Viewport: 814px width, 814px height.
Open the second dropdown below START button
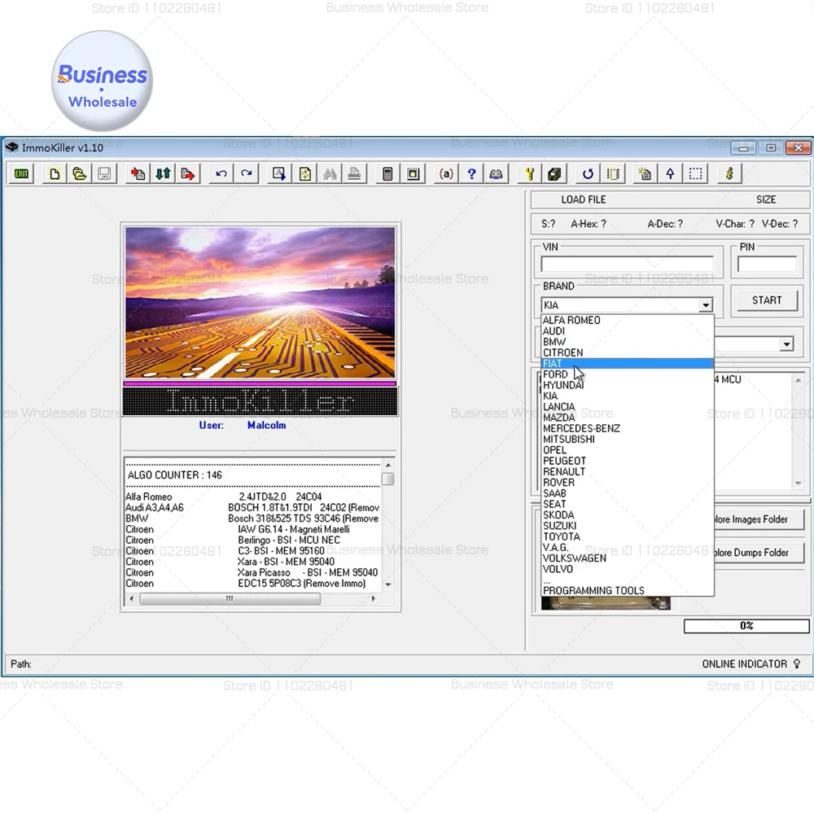[787, 344]
